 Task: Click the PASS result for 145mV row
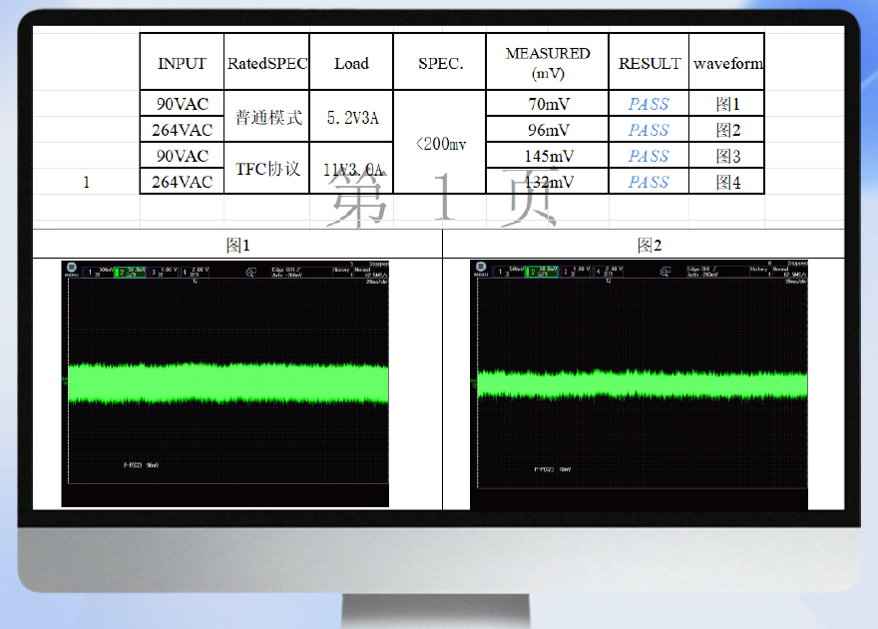tap(649, 156)
